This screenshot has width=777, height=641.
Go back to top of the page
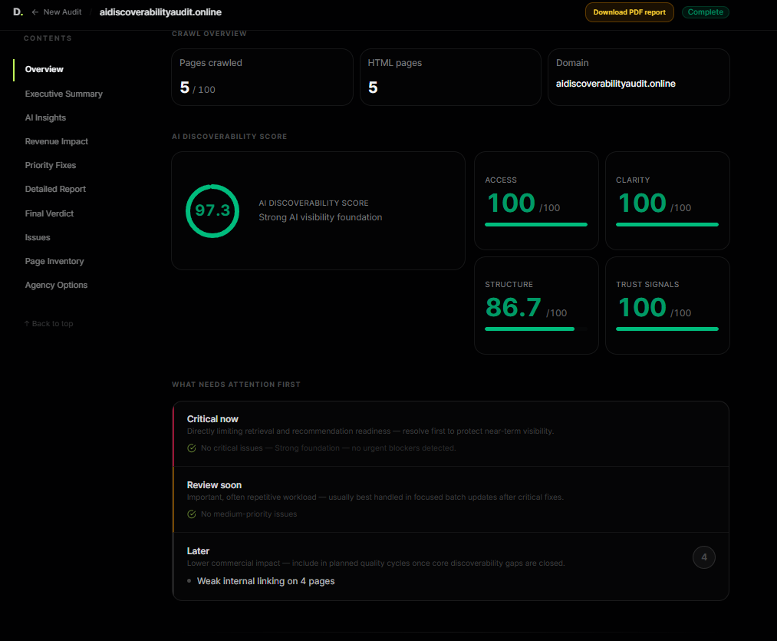point(48,323)
